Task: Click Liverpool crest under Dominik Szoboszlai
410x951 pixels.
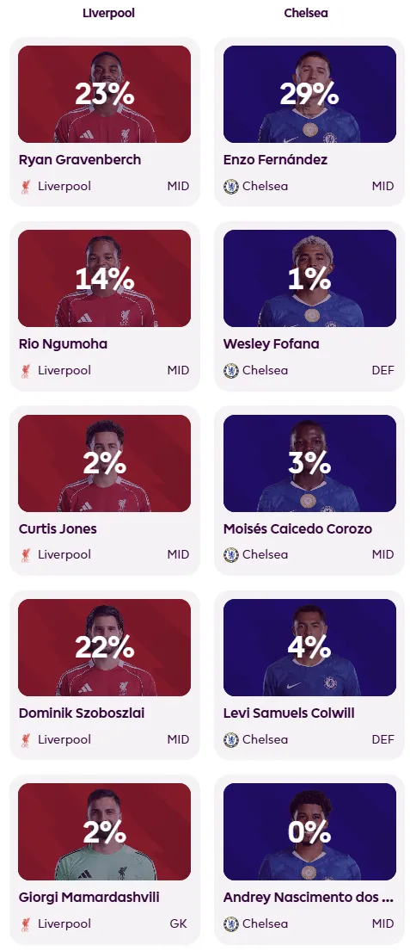Action: point(26,740)
